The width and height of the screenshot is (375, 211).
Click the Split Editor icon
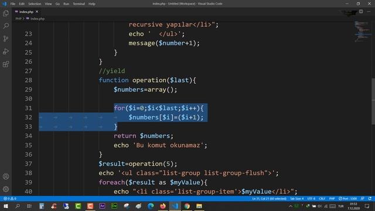(x=361, y=12)
